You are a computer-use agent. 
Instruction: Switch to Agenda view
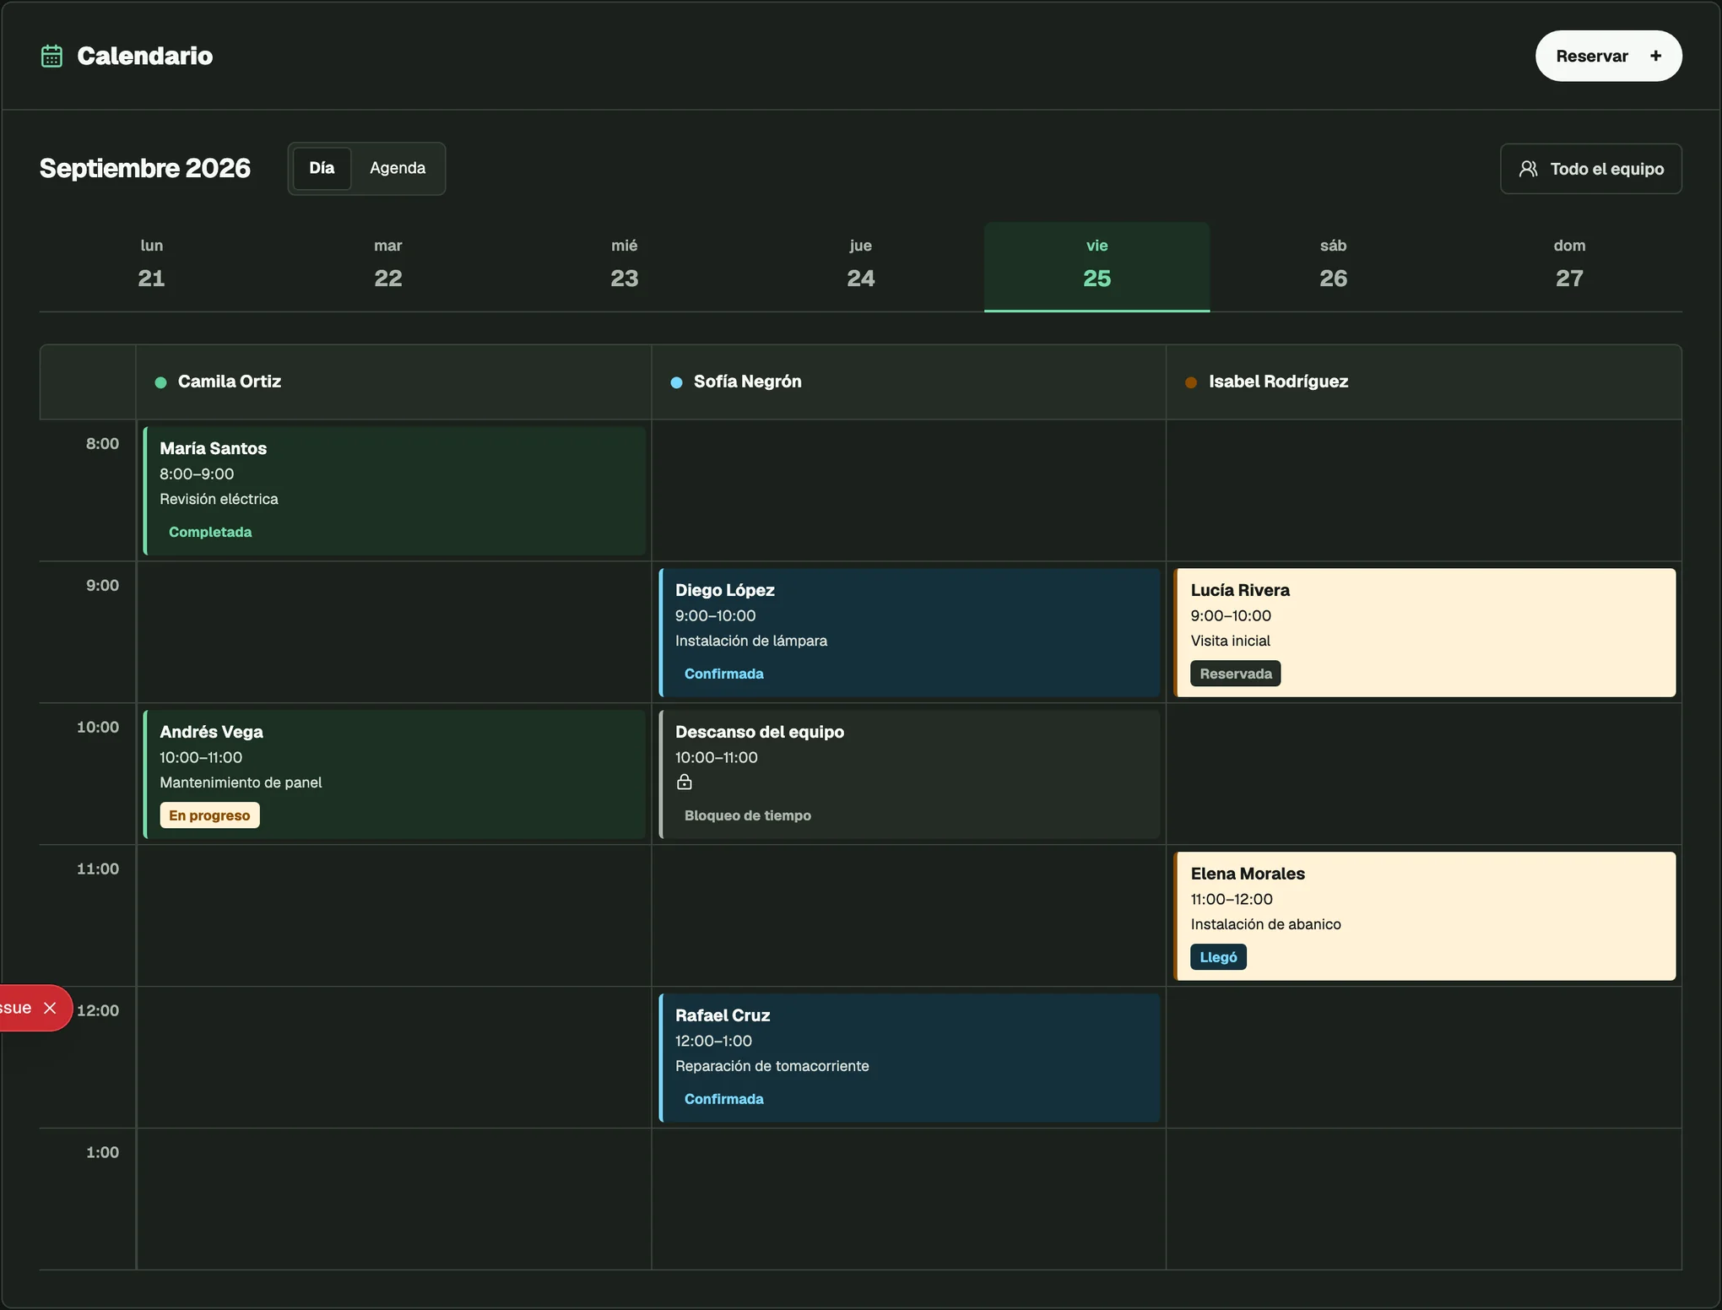click(x=398, y=168)
